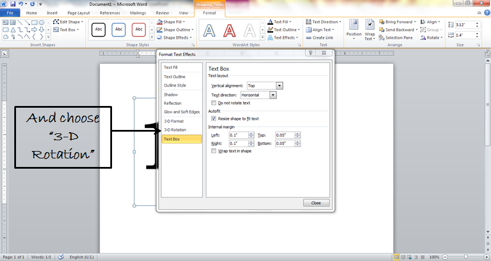
Task: Enable the Do not rotate text checkbox
Action: click(x=214, y=103)
